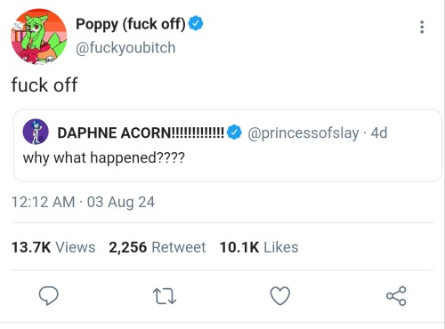This screenshot has width=445, height=329.
Task: Click the DAPHNE ACORN display name
Action: coord(141,132)
